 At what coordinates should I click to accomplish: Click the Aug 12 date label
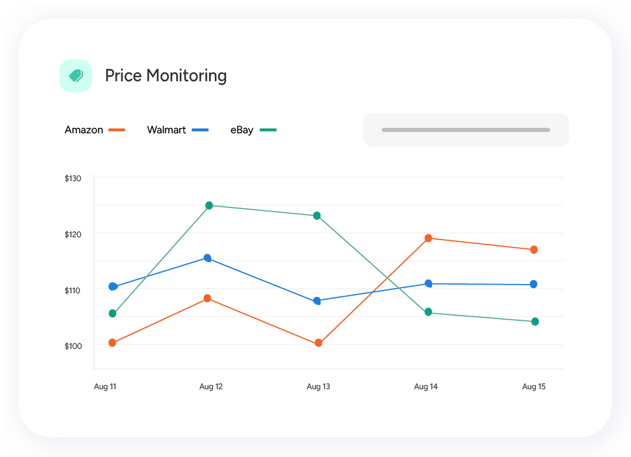tap(211, 386)
